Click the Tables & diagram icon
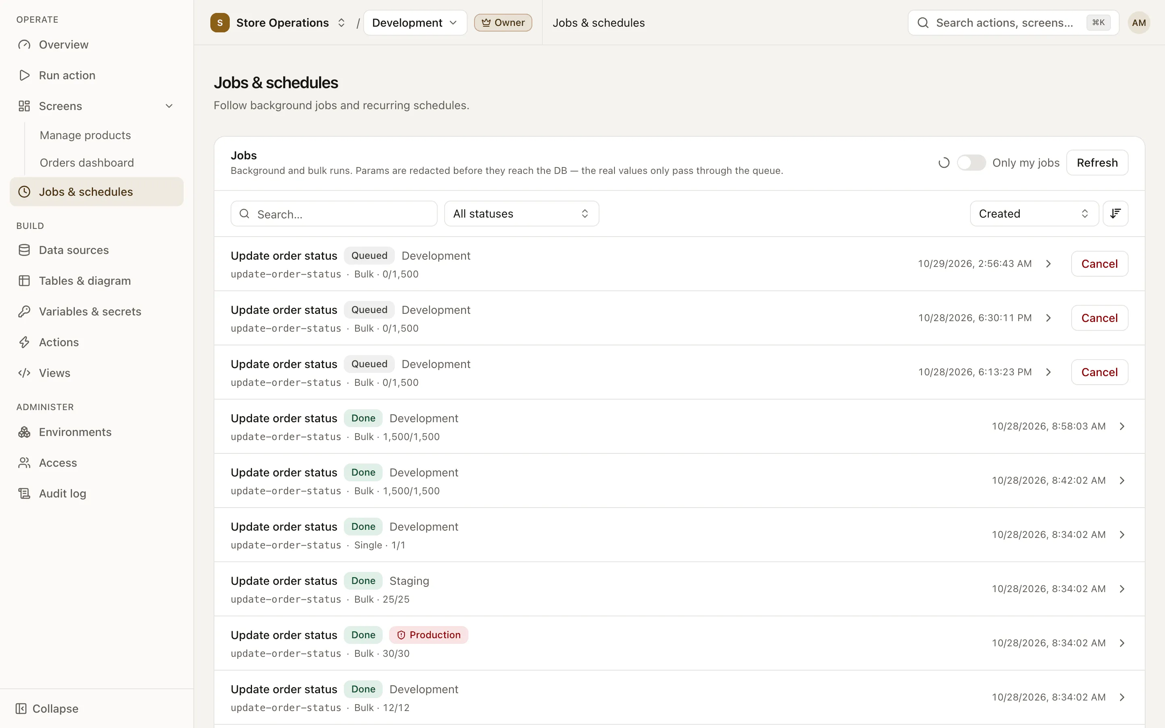Screen dimensions: 1165x728 pos(24,281)
